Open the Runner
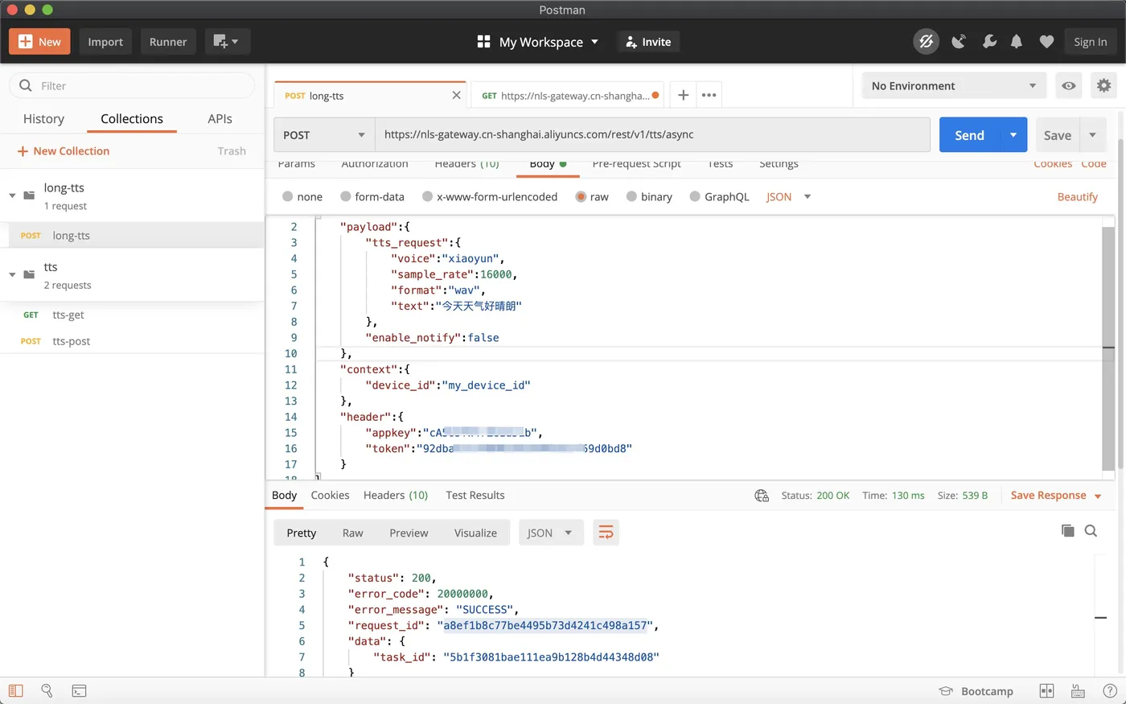The height and width of the screenshot is (704, 1126). point(168,42)
